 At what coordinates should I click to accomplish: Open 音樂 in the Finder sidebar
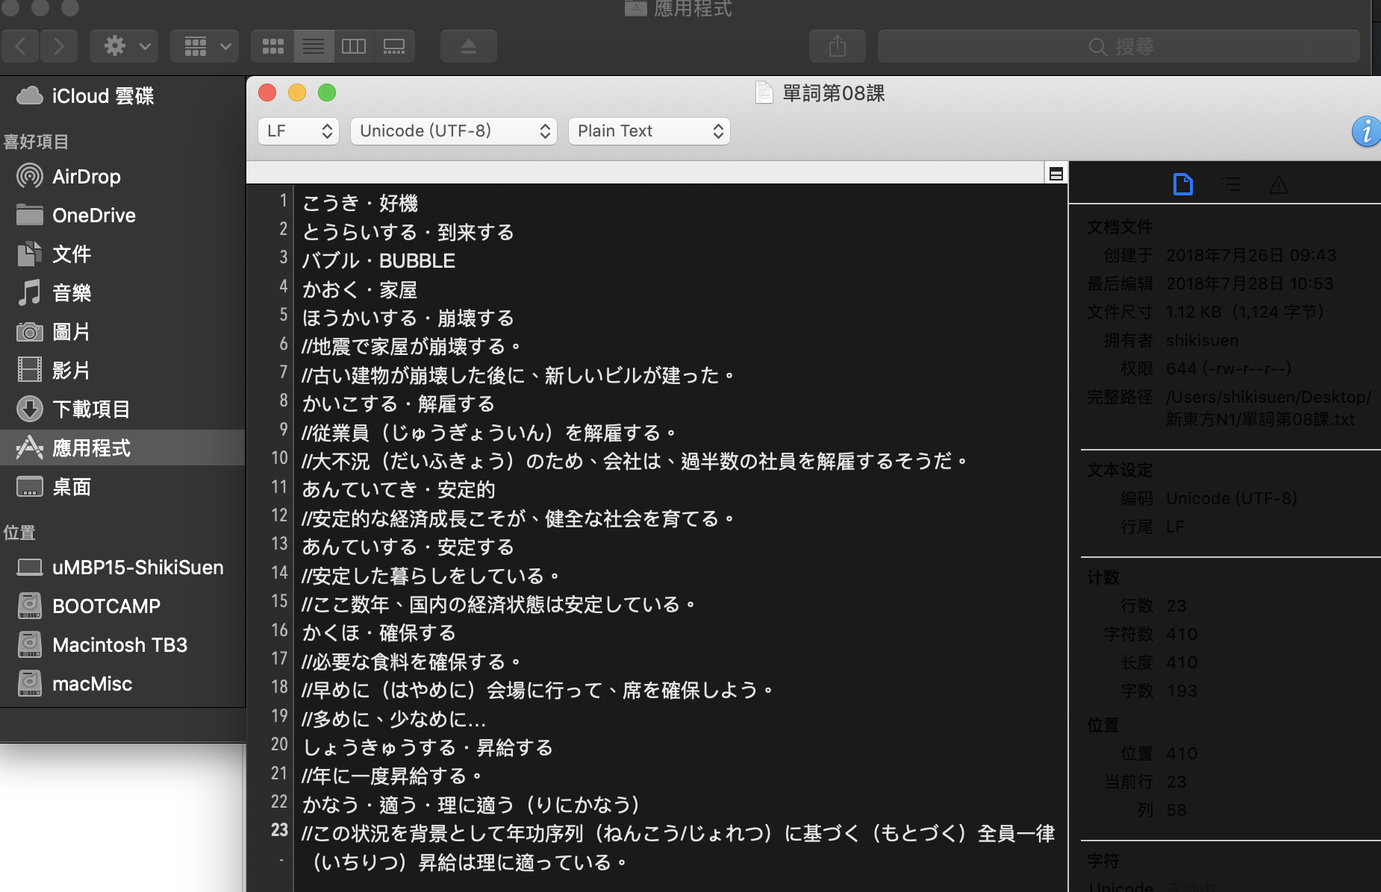click(122, 293)
